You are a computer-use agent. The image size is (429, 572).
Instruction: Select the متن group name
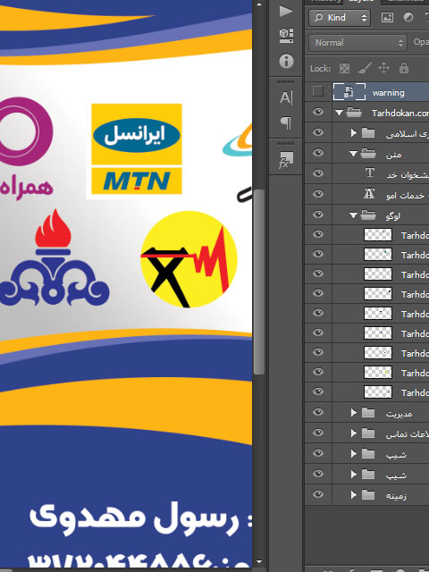pyautogui.click(x=393, y=155)
